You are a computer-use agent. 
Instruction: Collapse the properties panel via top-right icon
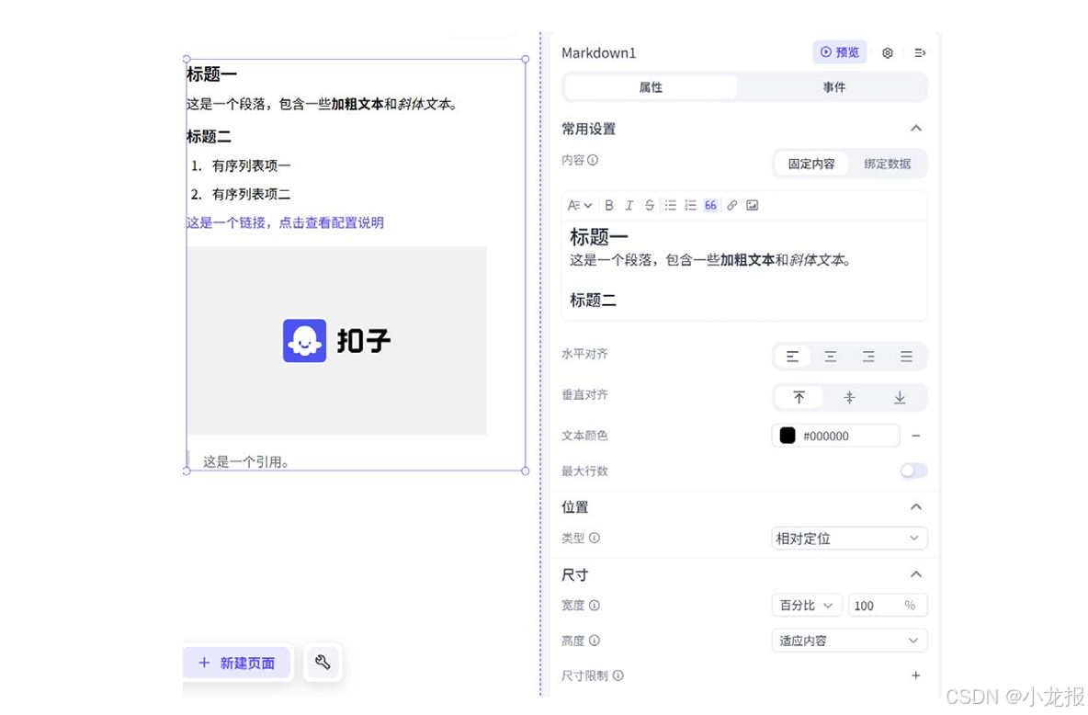pos(920,52)
